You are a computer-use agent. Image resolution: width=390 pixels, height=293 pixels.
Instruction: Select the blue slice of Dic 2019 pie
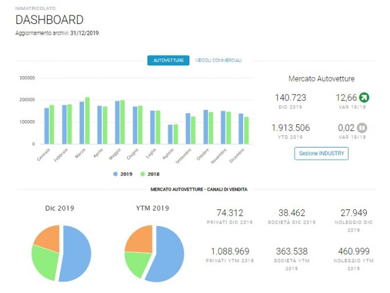77,254
